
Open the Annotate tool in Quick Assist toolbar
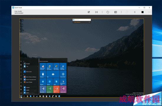click(89, 12)
